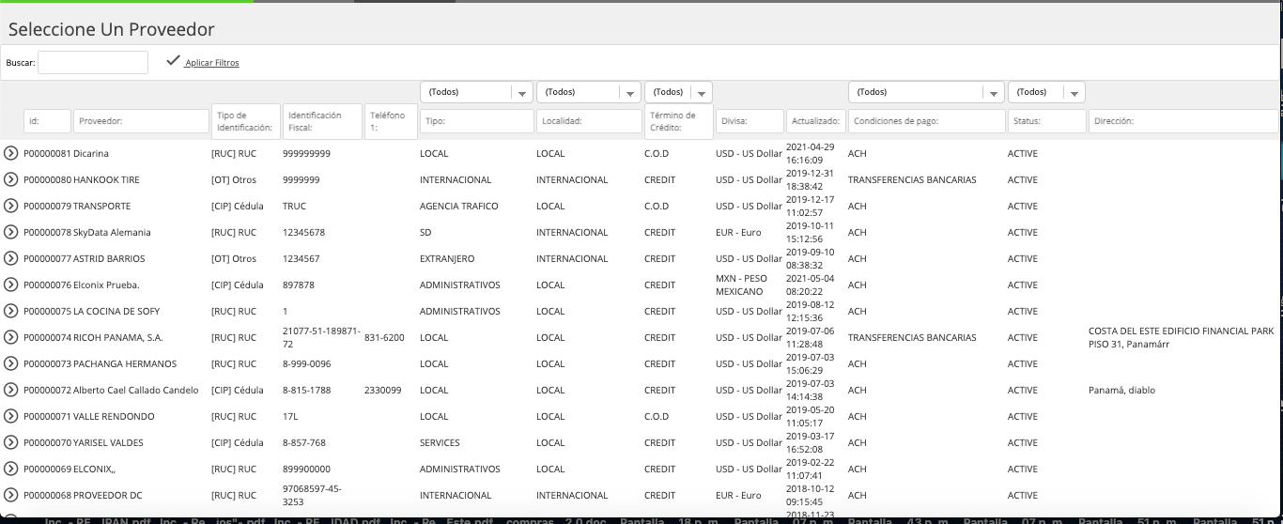The width and height of the screenshot is (1283, 524).
Task: Choose the arrow icon for LA COCINA DE SOFY
Action: tap(10, 311)
